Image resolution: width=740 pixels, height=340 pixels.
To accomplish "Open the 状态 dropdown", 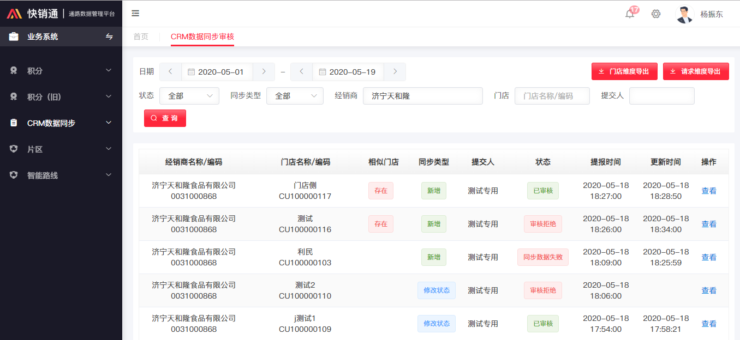I will 189,96.
